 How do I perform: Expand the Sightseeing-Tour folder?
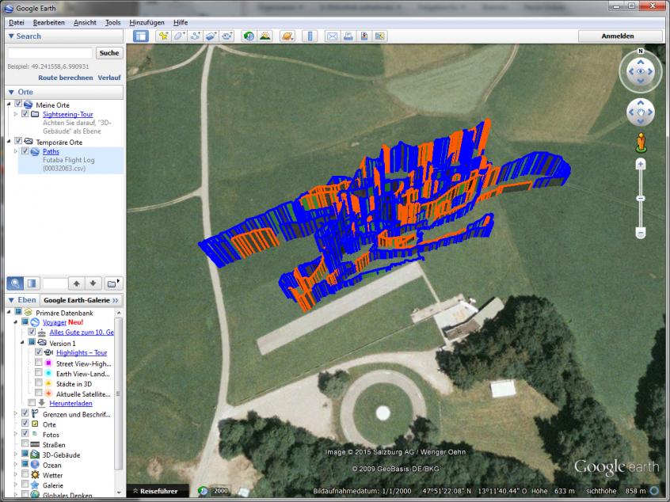(x=16, y=114)
